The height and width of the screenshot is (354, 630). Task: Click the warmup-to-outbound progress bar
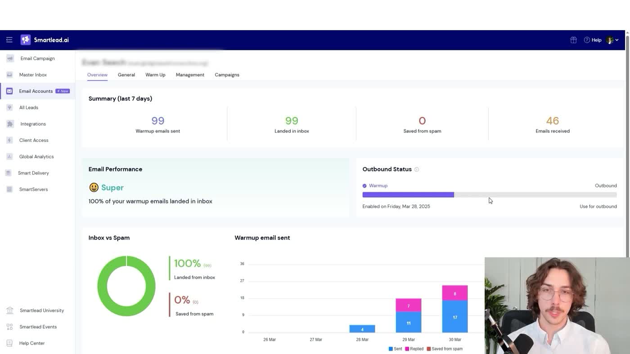point(490,195)
